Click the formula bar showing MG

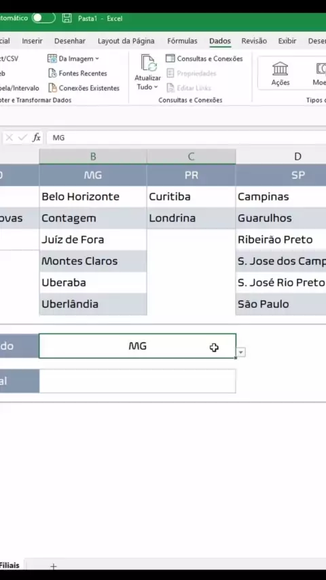(x=186, y=138)
